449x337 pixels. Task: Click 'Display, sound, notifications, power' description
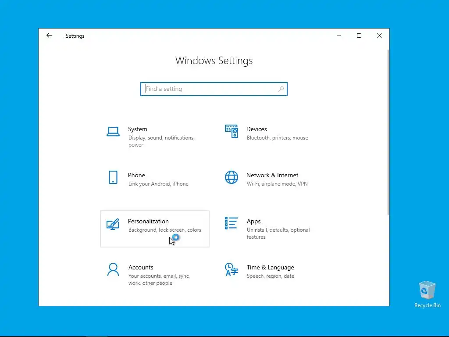coord(161,141)
